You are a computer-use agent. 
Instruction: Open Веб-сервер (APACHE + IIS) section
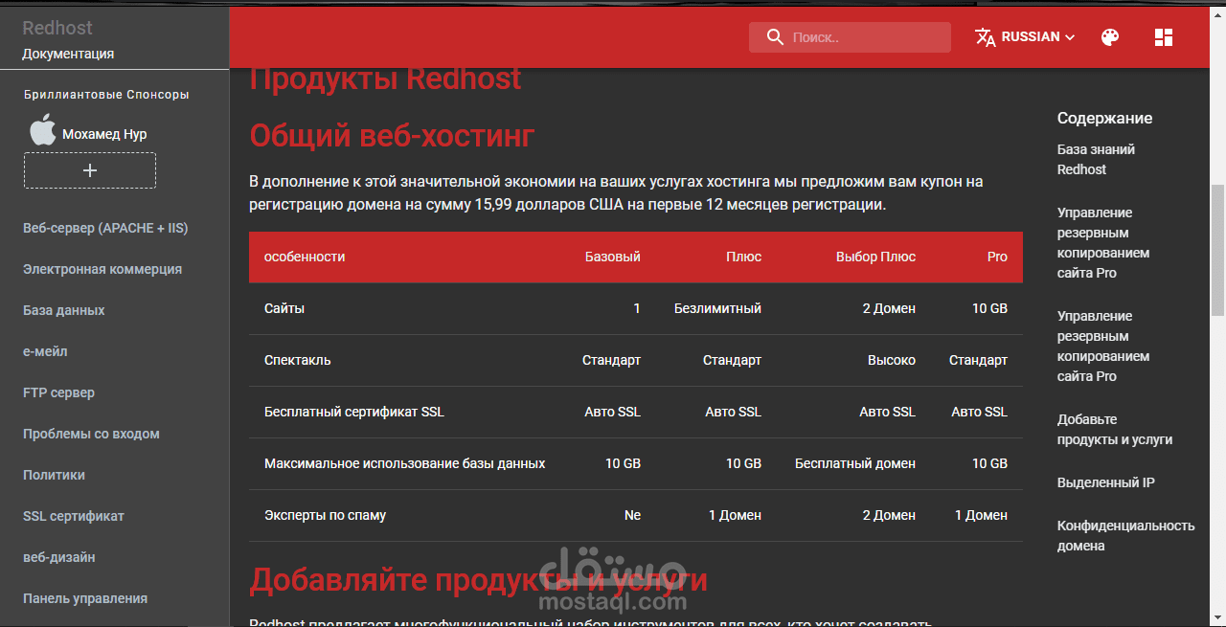click(x=105, y=228)
